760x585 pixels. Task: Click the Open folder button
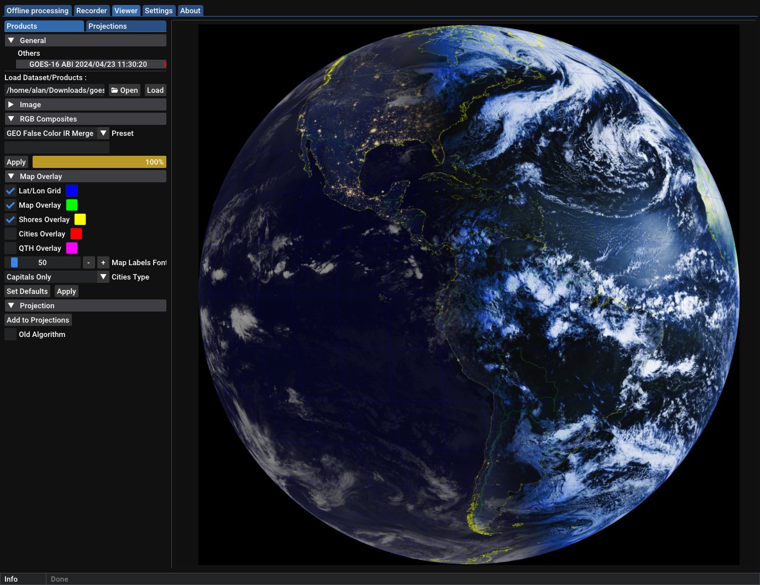pos(124,90)
